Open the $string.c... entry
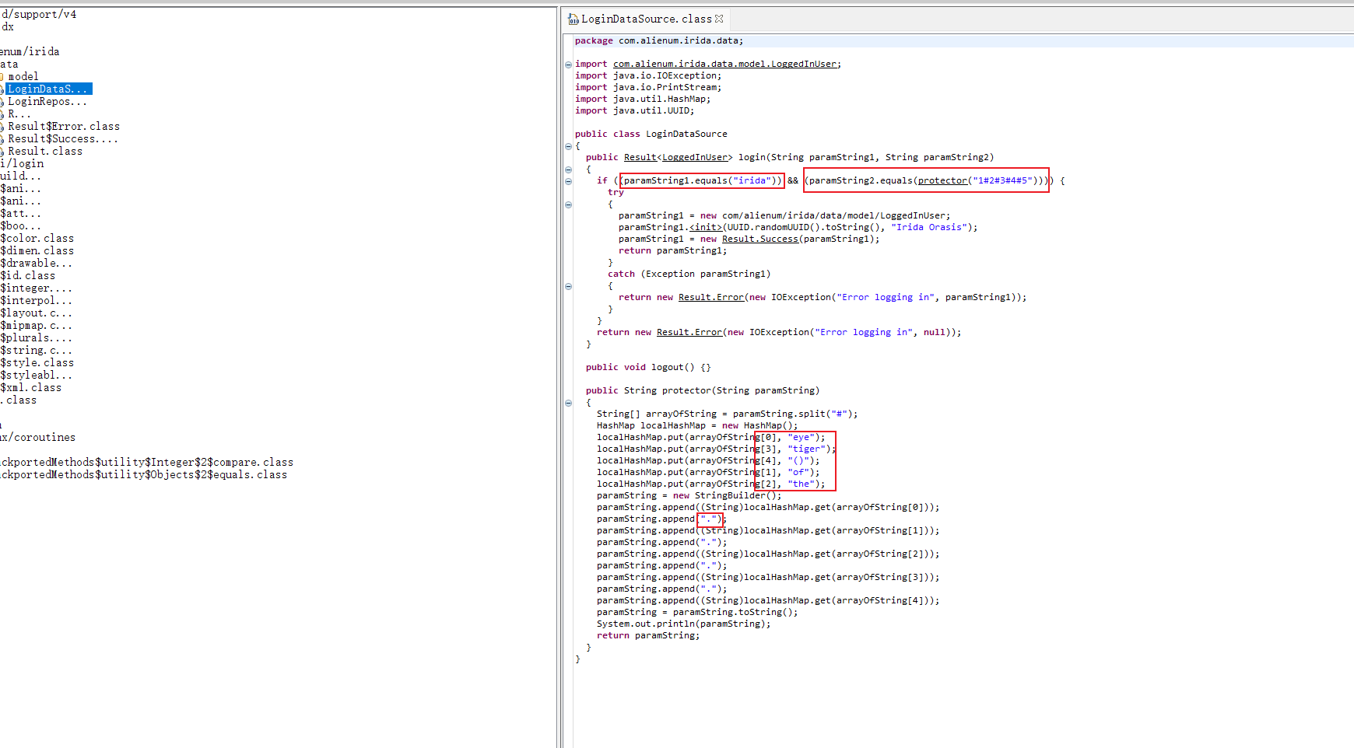The width and height of the screenshot is (1354, 748). pos(36,350)
